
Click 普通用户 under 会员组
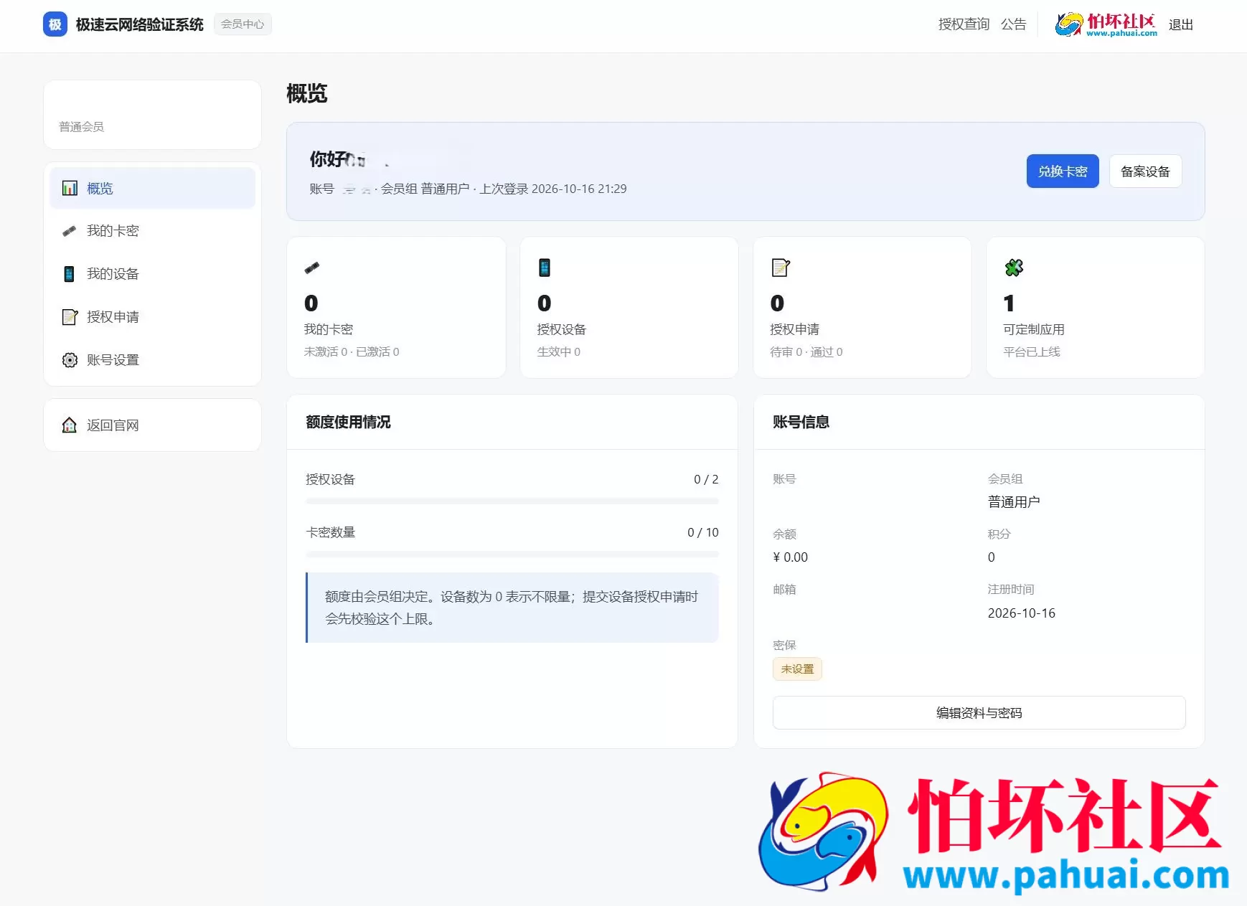point(1014,502)
